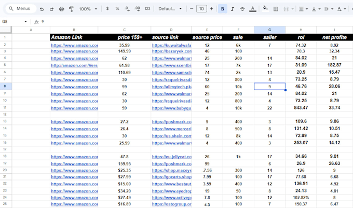This screenshot has height=208, width=353.
Task: Open the Default font dropdown
Action: click(x=170, y=9)
